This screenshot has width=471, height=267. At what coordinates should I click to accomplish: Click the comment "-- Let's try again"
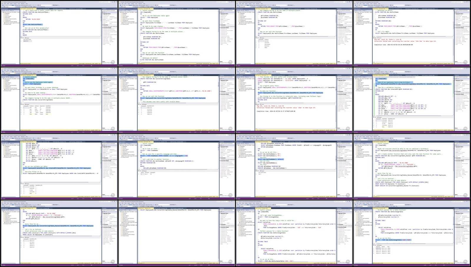[382, 32]
